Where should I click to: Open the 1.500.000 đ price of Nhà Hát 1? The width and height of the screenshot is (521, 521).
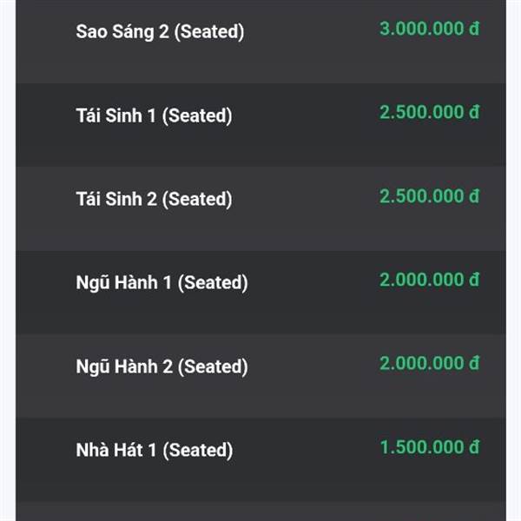(430, 447)
